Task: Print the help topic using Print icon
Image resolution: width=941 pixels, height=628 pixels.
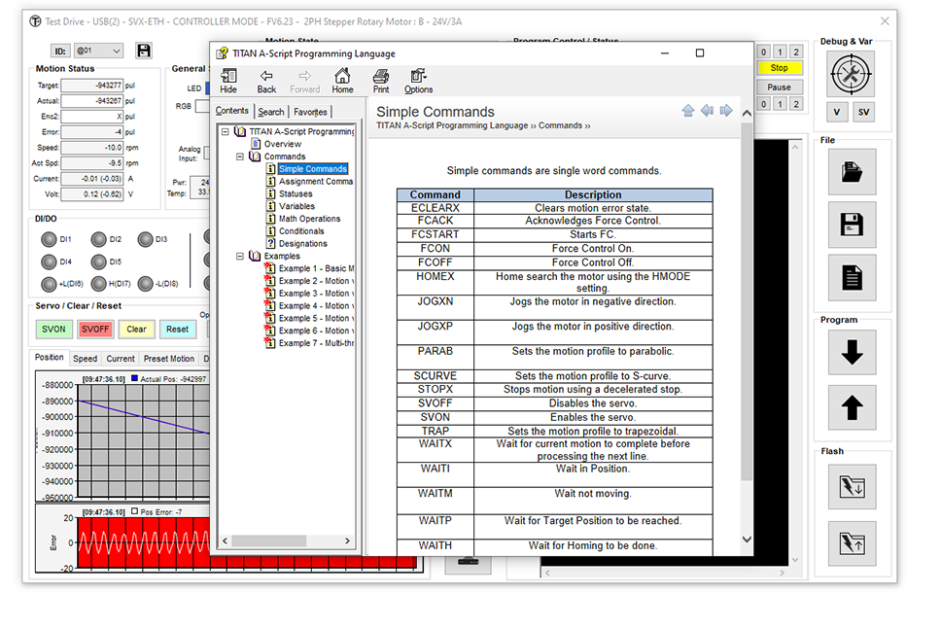Action: pos(381,80)
